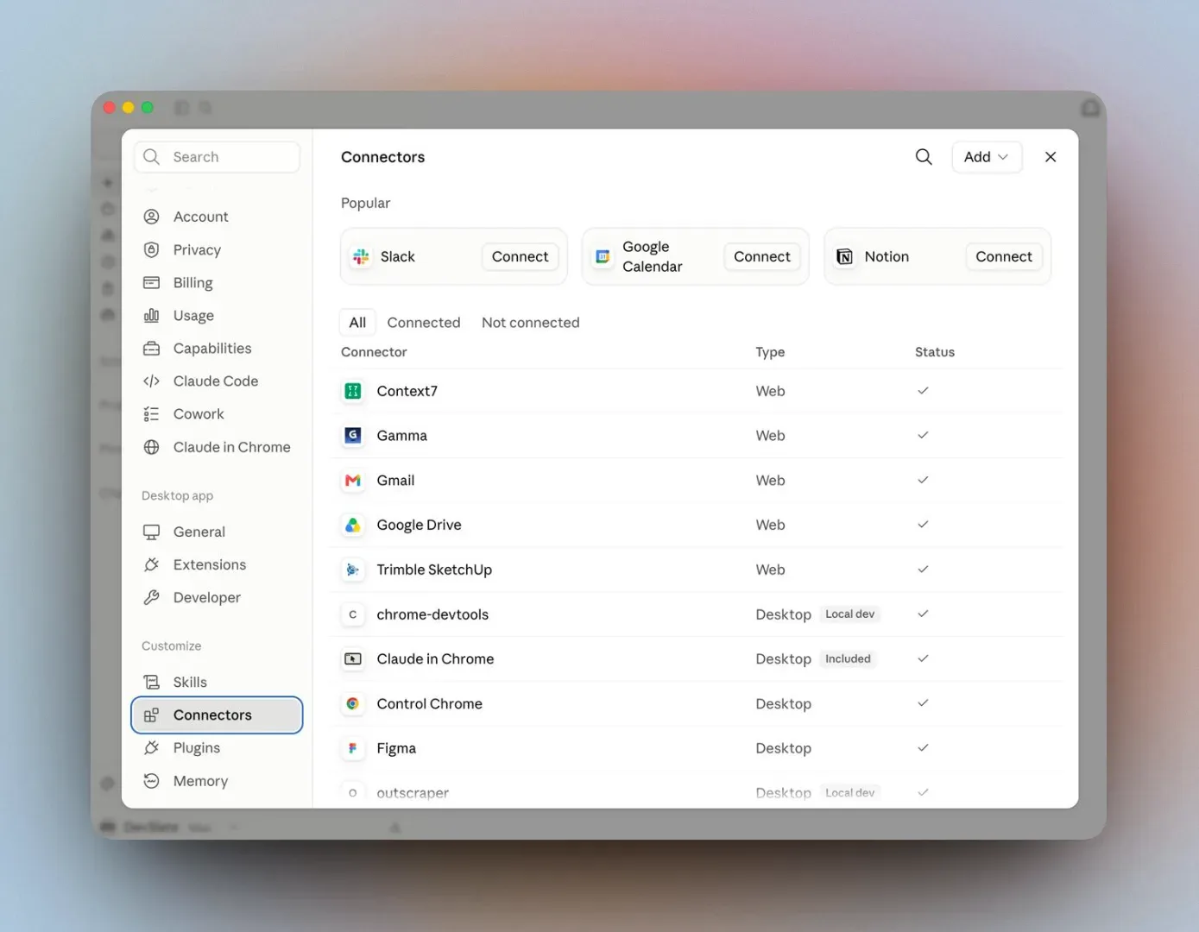Screen dimensions: 1199x932
Task: Open Usage page
Action: (218, 315)
